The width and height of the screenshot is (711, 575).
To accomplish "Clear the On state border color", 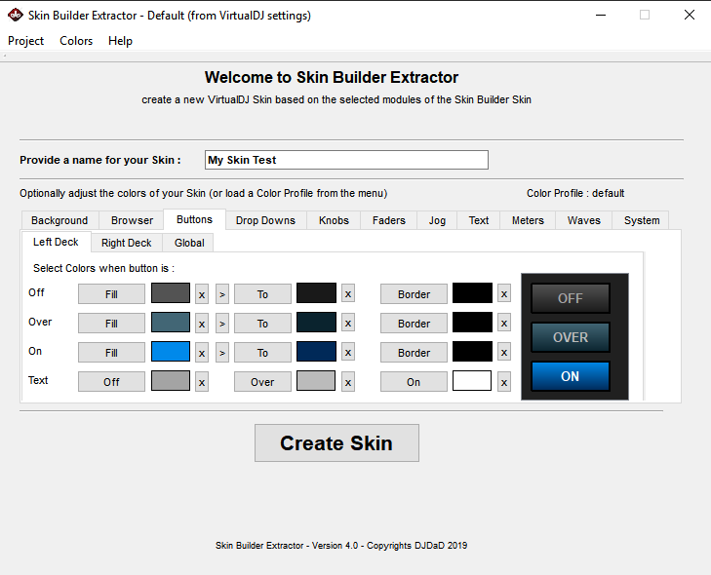I will coord(504,353).
